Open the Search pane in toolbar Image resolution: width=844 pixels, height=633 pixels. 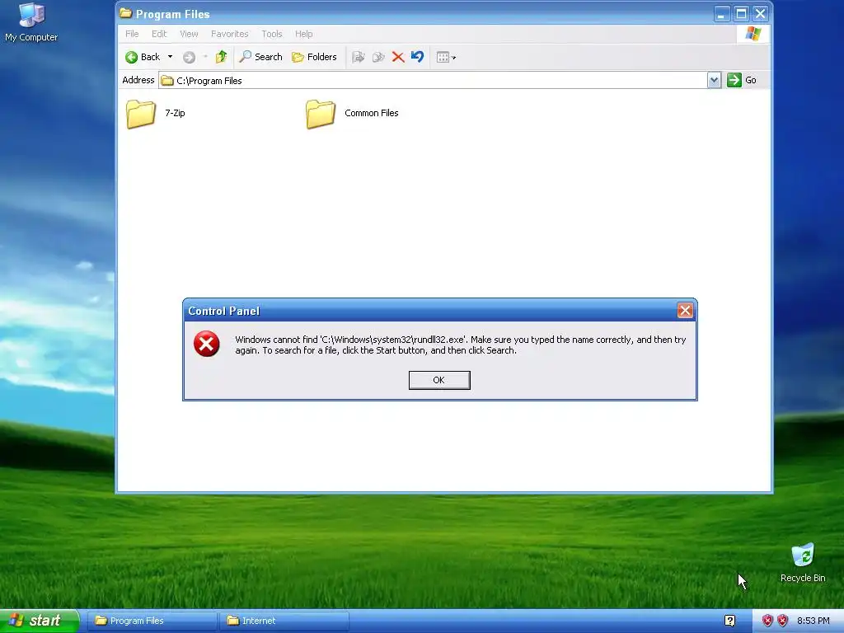[x=261, y=57]
